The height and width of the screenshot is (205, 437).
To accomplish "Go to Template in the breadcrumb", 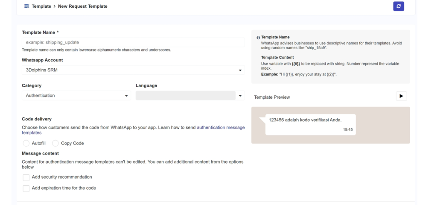I will point(41,6).
